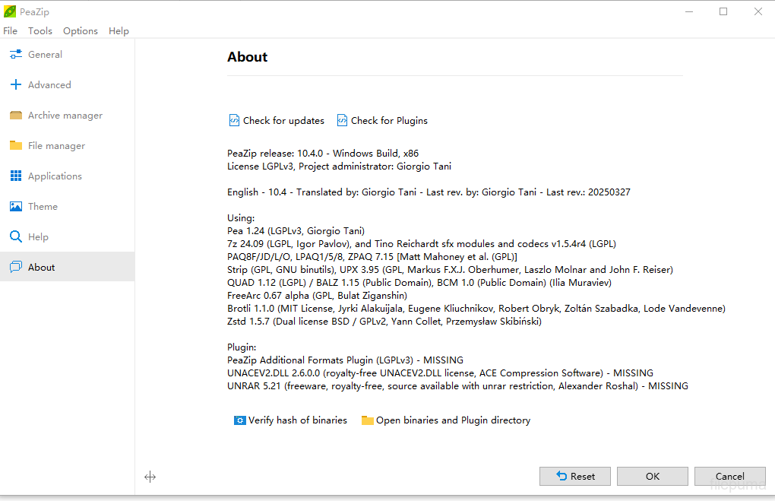Open the File menu

pyautogui.click(x=11, y=31)
